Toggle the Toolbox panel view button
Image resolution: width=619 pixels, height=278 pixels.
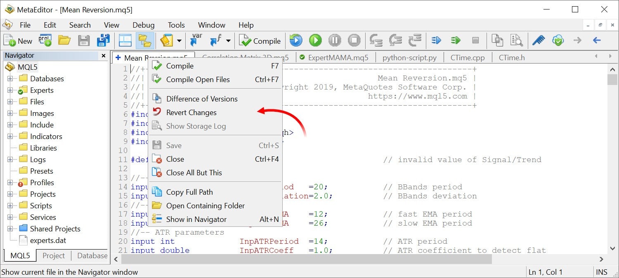tap(125, 40)
